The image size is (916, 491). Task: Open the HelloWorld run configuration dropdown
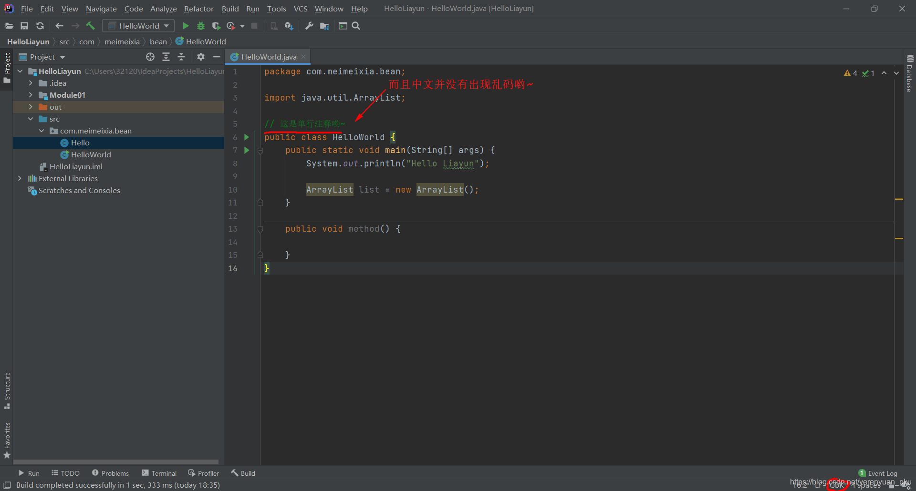click(x=138, y=26)
